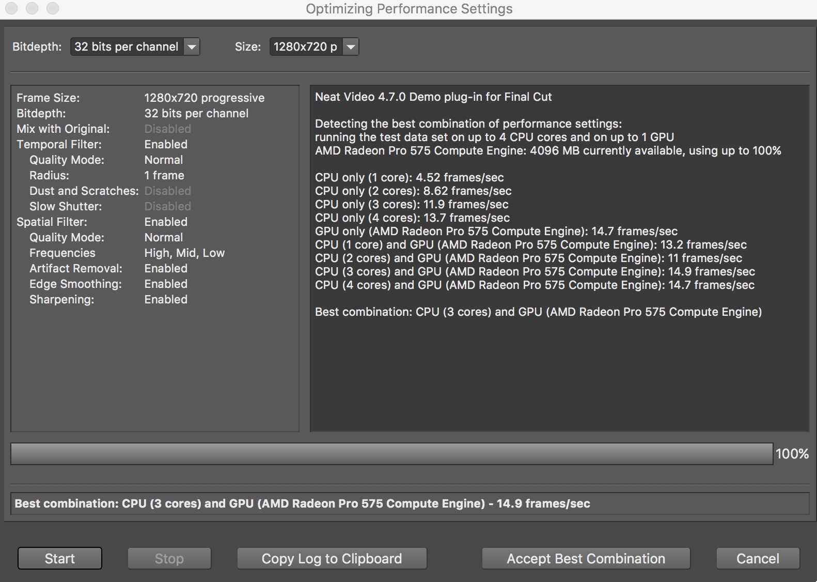Viewport: 817px width, 582px height.
Task: Click 'CPU only (2 cores): 8.62 frames/sec' line
Action: click(x=413, y=191)
